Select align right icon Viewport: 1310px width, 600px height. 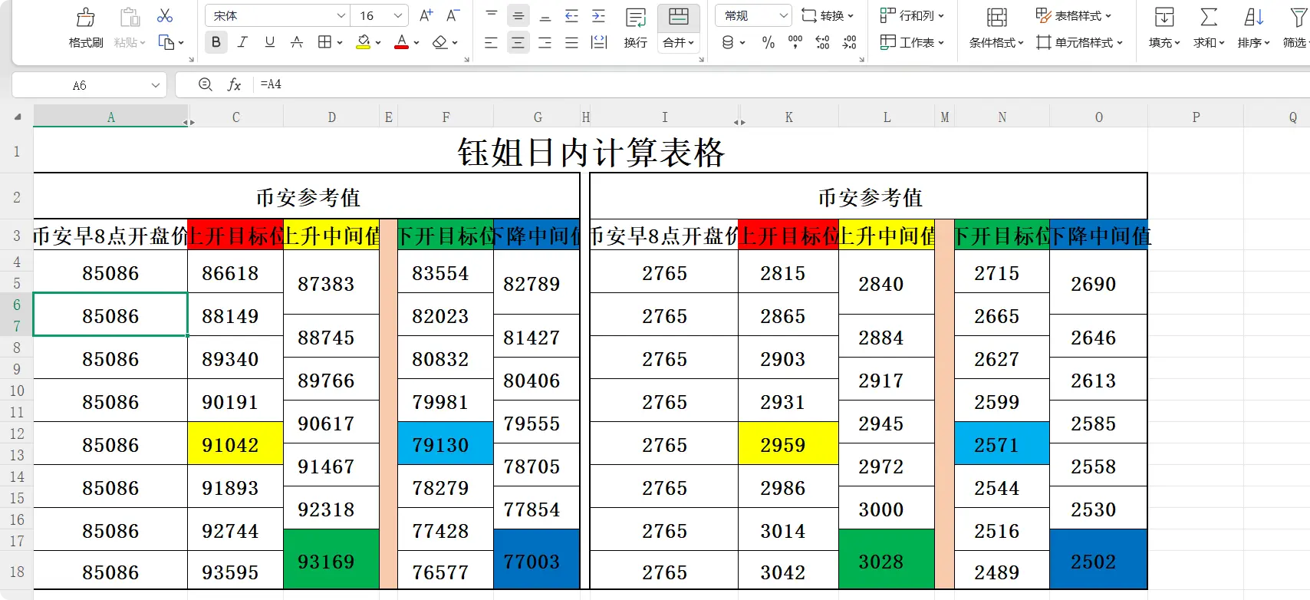point(545,43)
